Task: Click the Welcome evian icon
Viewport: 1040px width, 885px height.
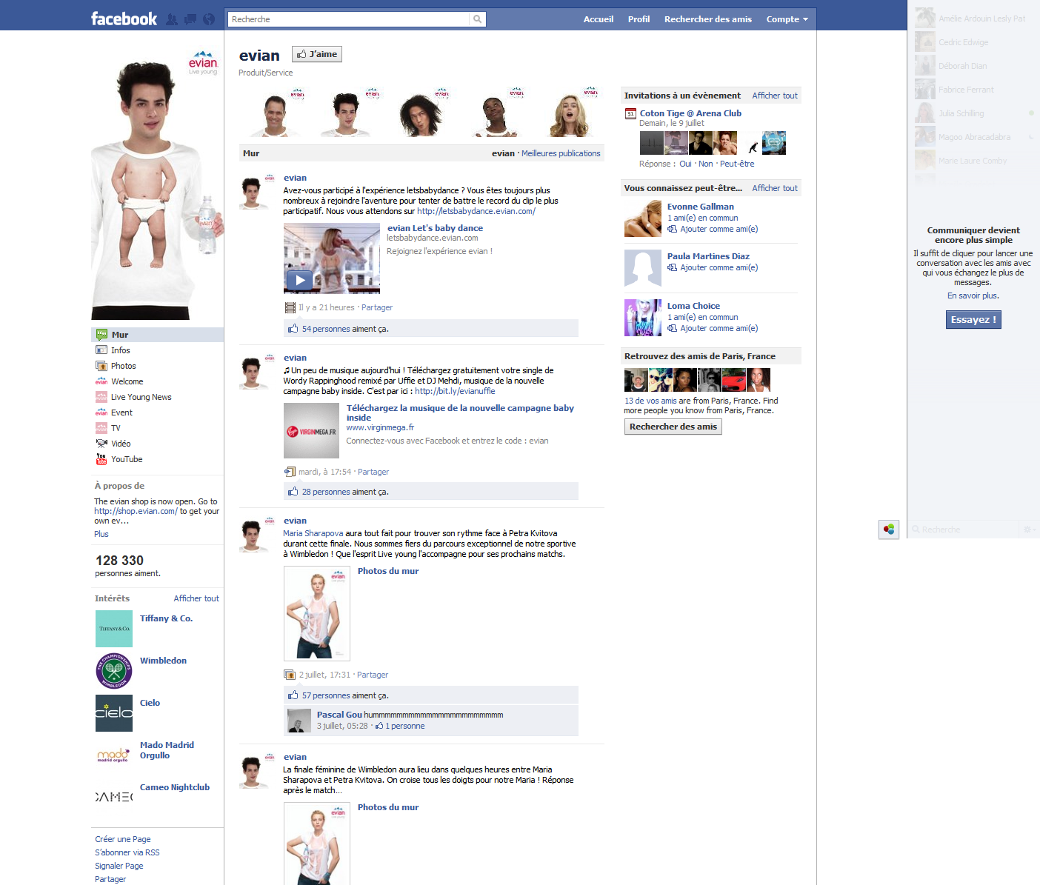Action: [101, 381]
